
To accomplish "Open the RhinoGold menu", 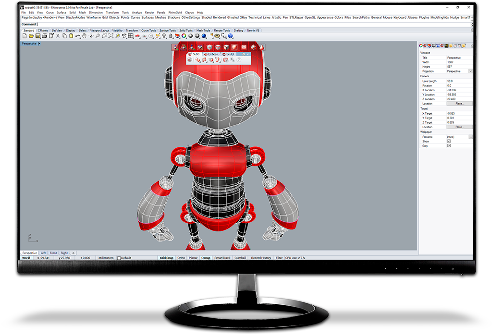I will coord(175,12).
